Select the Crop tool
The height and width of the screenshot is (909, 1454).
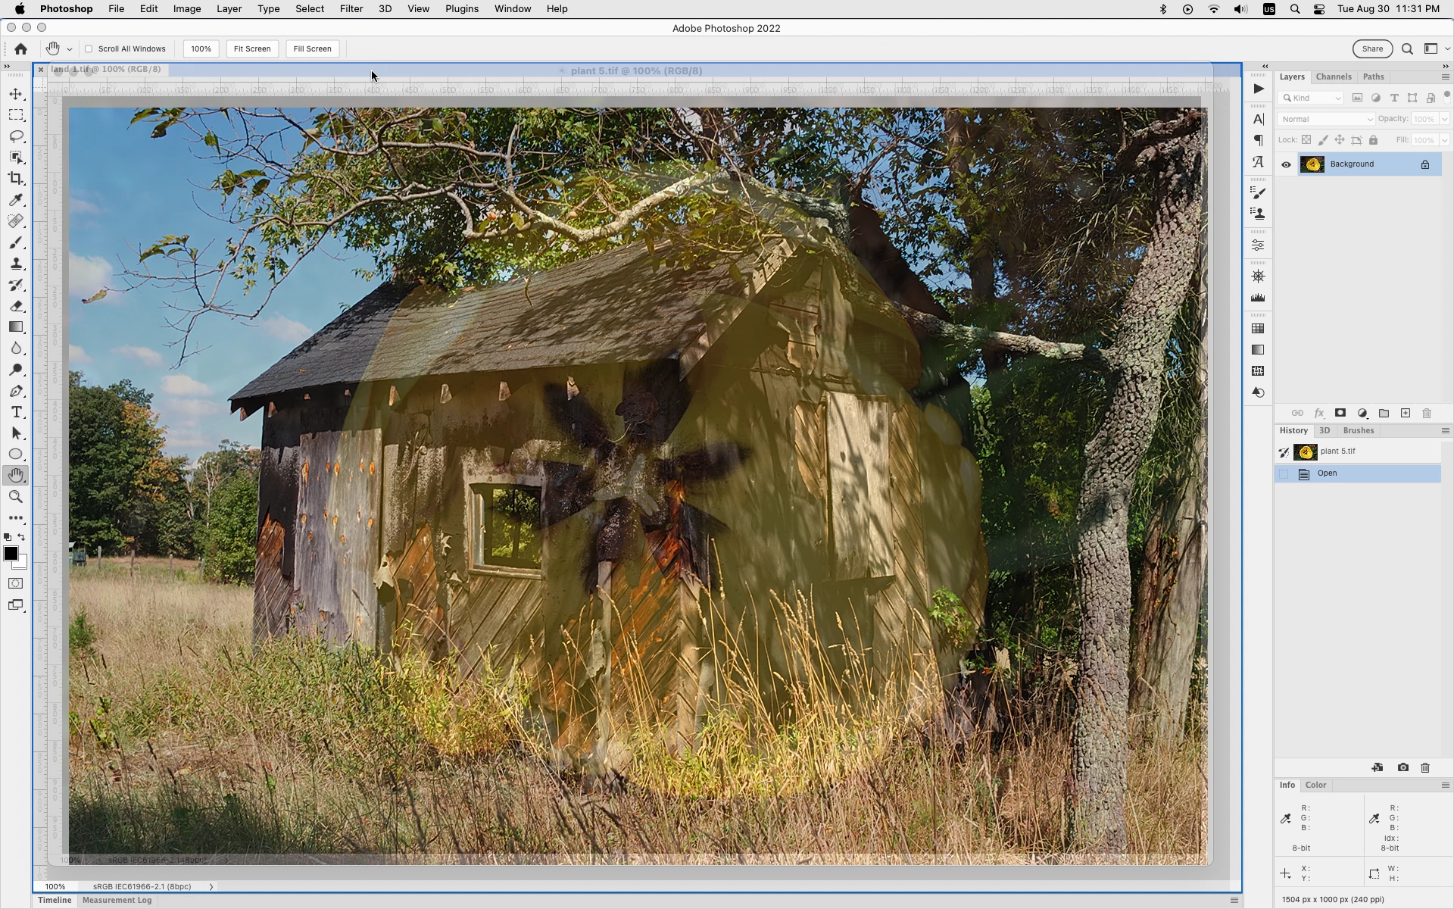pyautogui.click(x=16, y=179)
